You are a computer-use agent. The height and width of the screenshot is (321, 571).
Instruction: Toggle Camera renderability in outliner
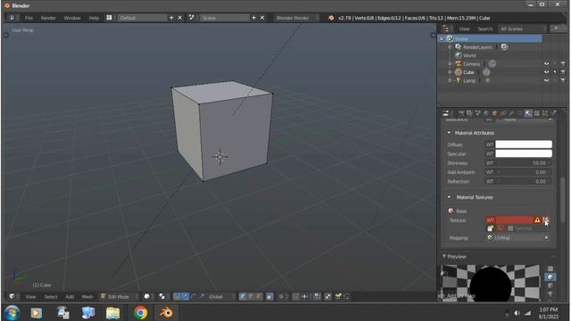click(x=563, y=63)
